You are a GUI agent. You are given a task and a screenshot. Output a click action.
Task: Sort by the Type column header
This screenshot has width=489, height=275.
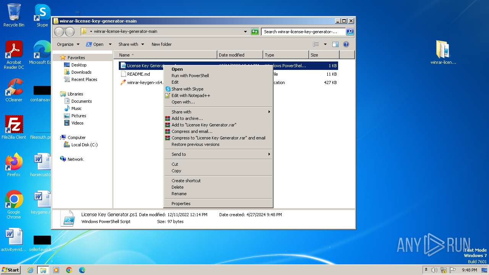[x=286, y=55]
